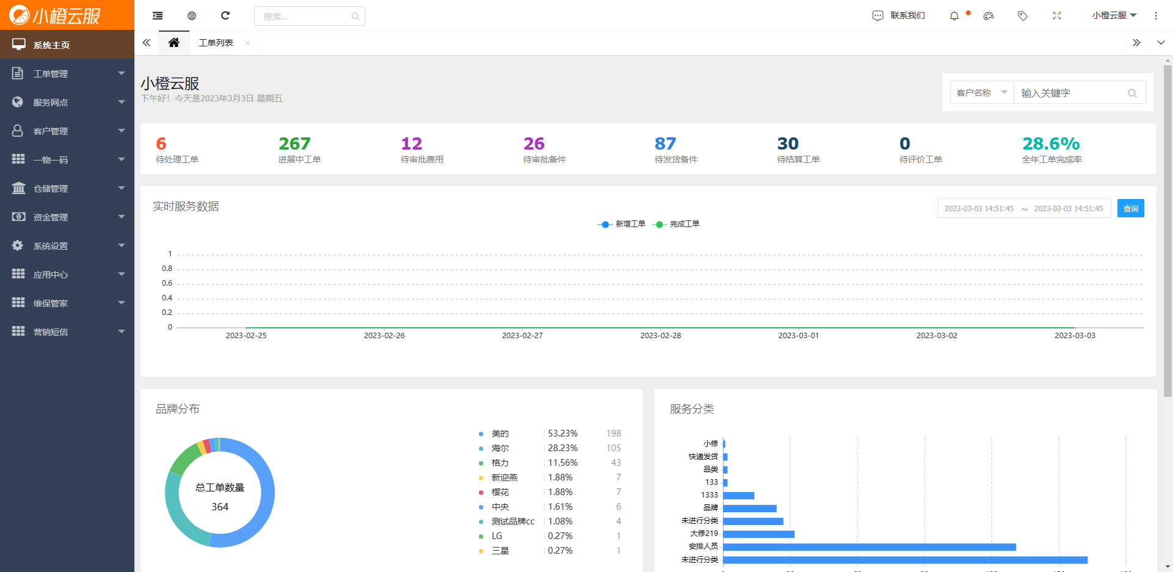Screen dimensions: 1173x572
Task: Toggle 美的 brand in pie chart legend
Action: 500,433
